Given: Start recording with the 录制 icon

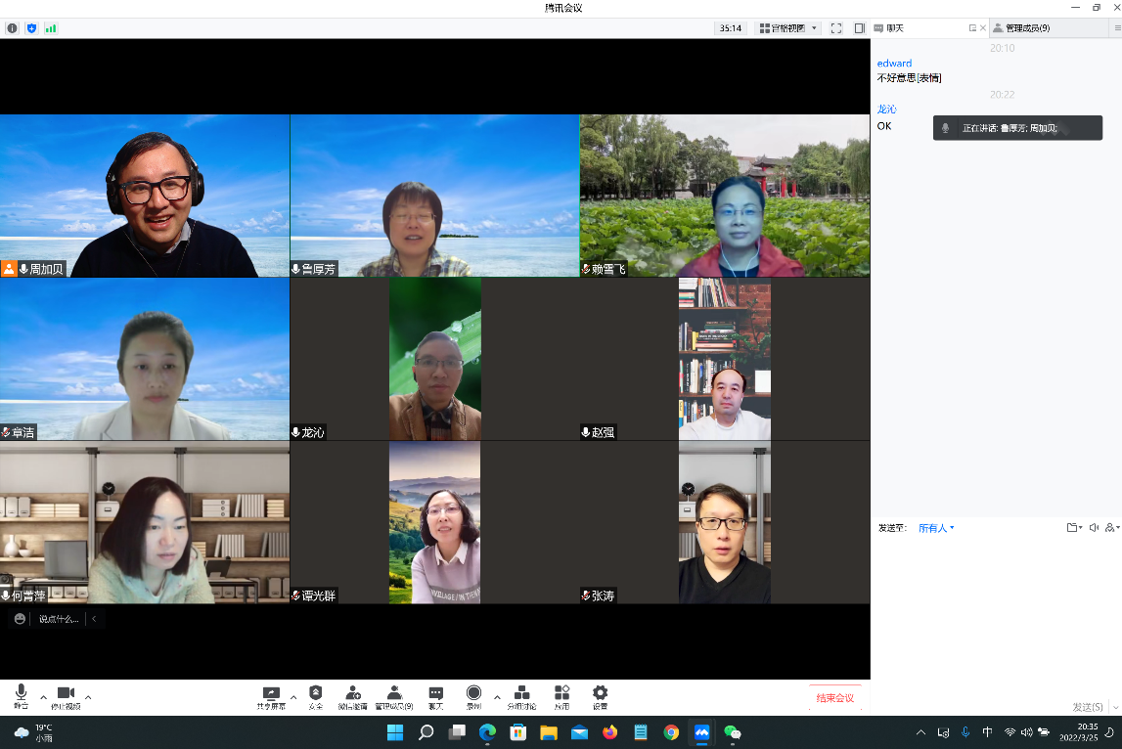Looking at the screenshot, I should (473, 695).
